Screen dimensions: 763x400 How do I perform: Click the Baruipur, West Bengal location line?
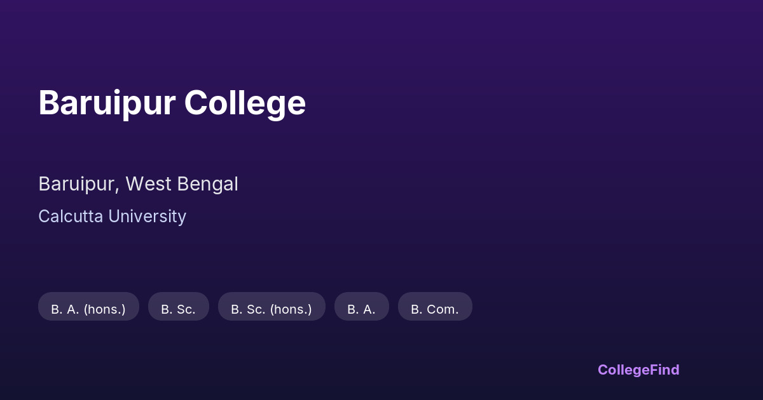tap(138, 184)
